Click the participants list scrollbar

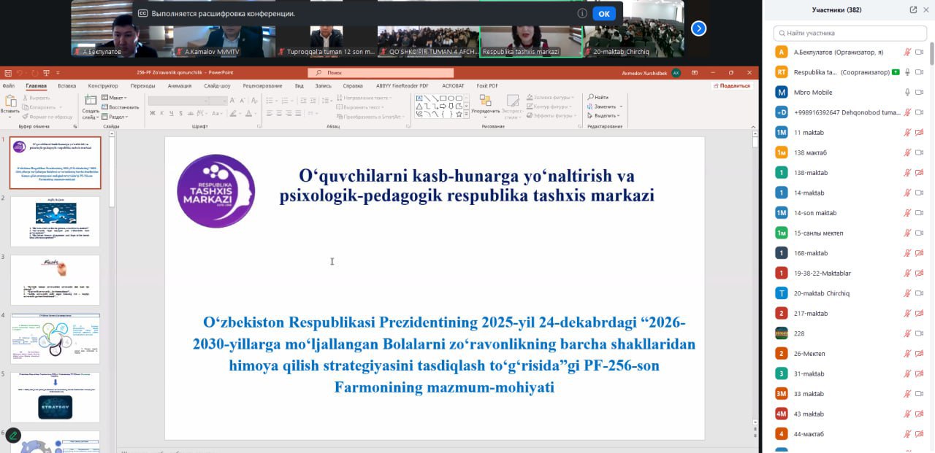click(931, 55)
